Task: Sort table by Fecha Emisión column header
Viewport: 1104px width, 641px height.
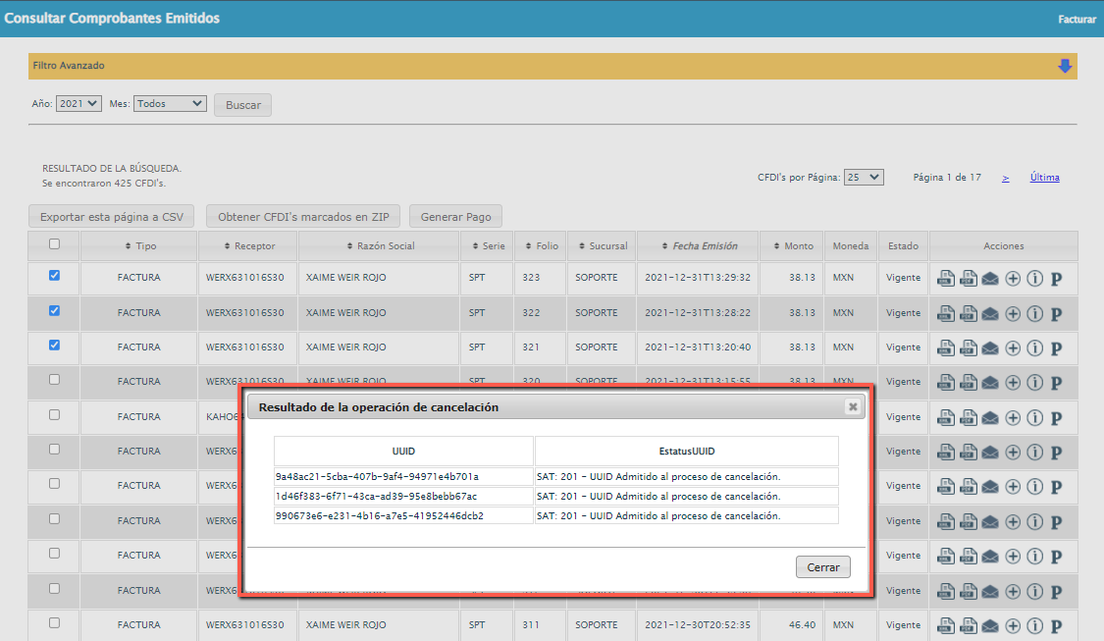Action: (705, 246)
